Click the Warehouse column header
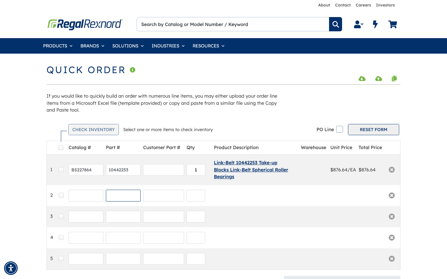The width and height of the screenshot is (447, 279). pos(314,148)
